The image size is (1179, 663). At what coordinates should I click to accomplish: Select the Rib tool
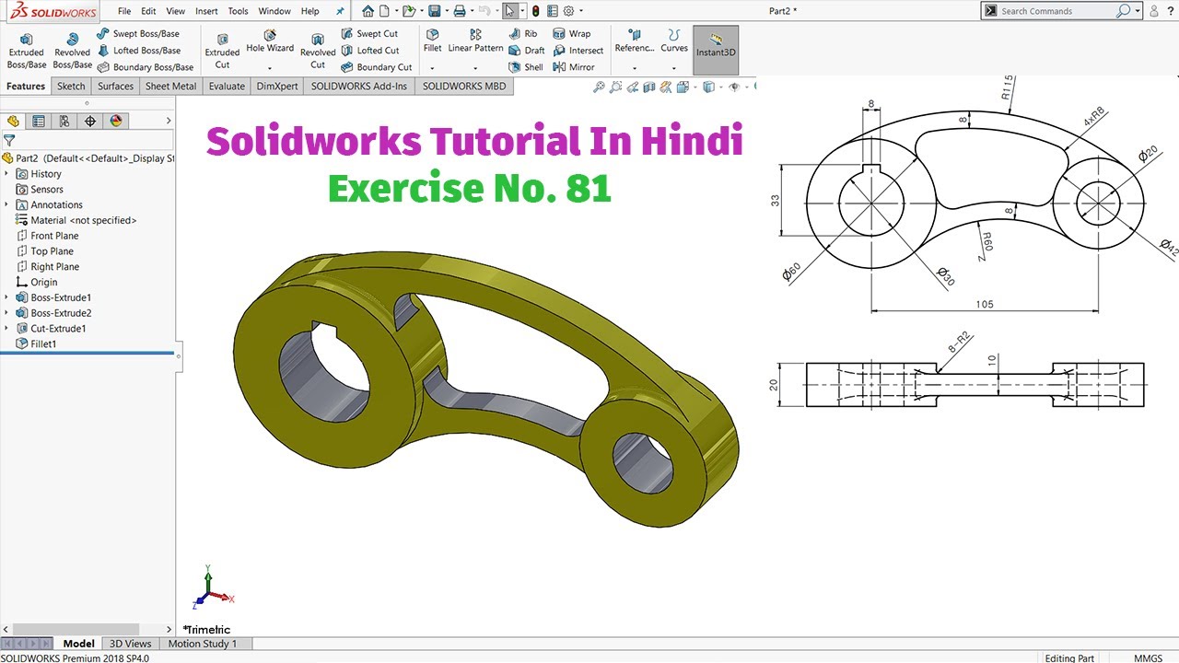pos(523,34)
